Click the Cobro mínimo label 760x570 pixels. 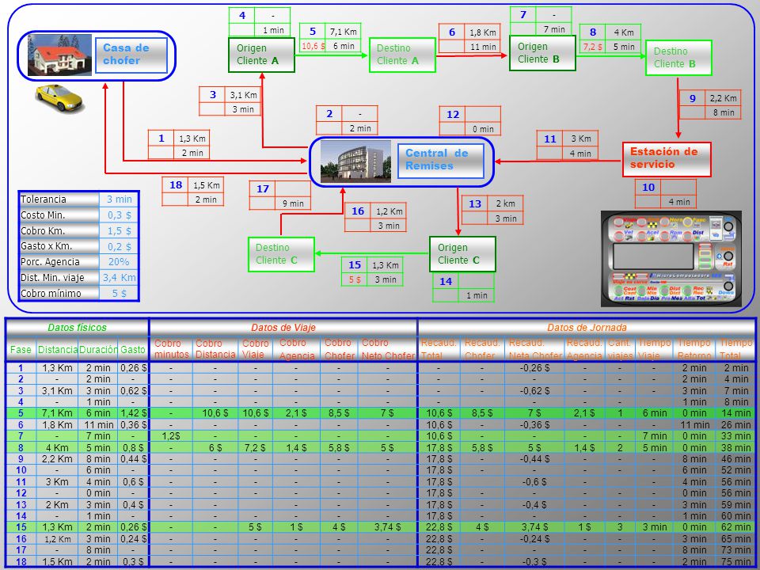point(51,293)
